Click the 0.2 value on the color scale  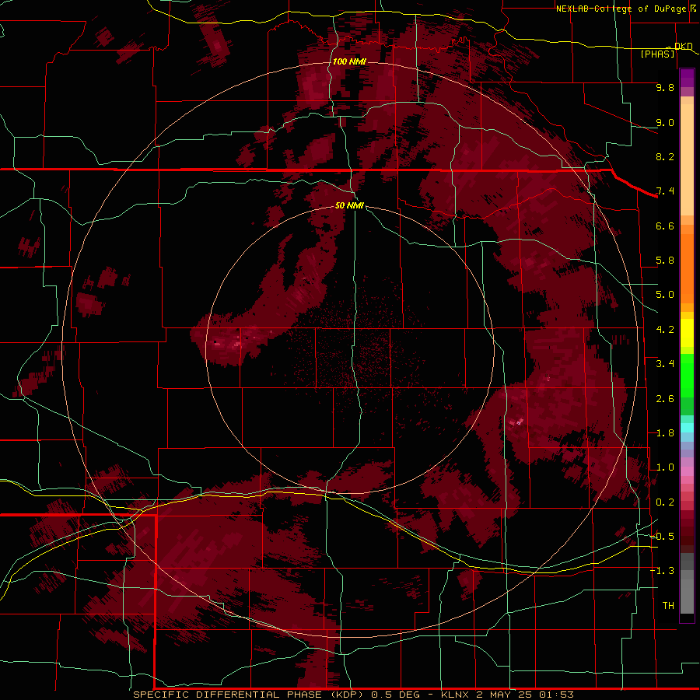(665, 502)
